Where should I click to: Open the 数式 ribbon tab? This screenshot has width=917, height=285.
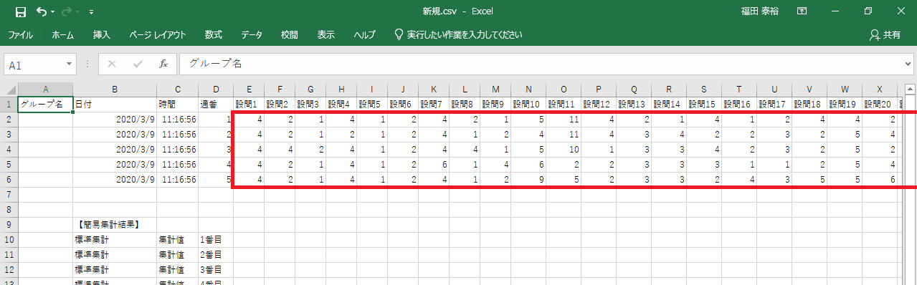point(214,34)
